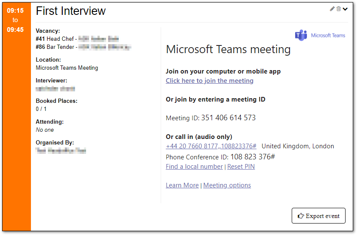Open the Meeting options link
357x235 pixels.
(227, 185)
